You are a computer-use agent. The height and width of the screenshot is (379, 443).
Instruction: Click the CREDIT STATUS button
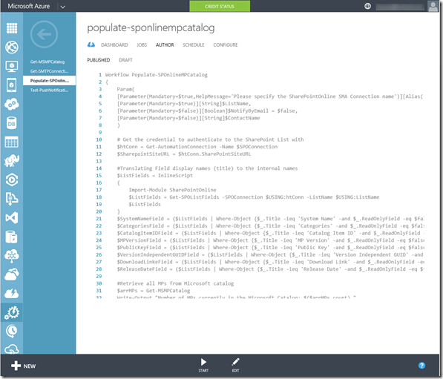point(220,6)
